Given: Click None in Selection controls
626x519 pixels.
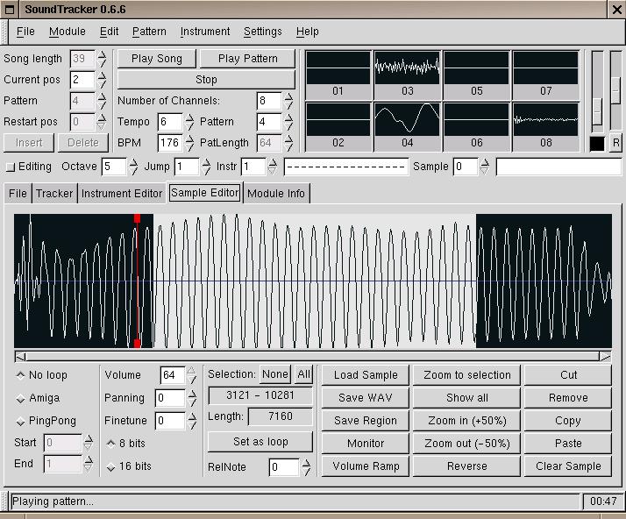Looking at the screenshot, I should pyautogui.click(x=275, y=374).
